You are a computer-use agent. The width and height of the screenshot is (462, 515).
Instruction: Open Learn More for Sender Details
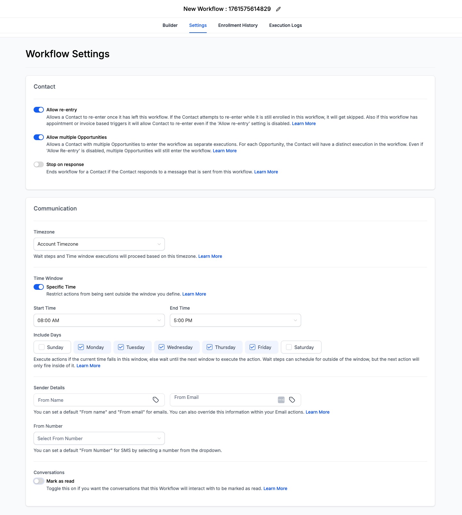tap(317, 412)
